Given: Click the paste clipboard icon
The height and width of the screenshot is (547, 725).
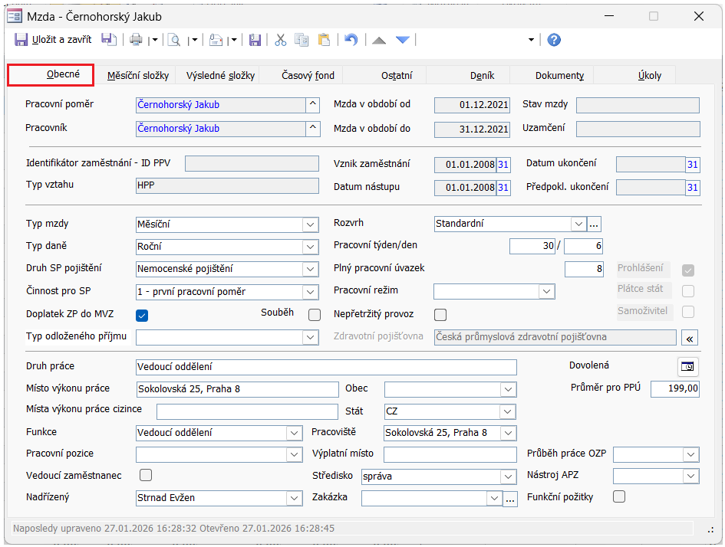Looking at the screenshot, I should click(x=324, y=40).
